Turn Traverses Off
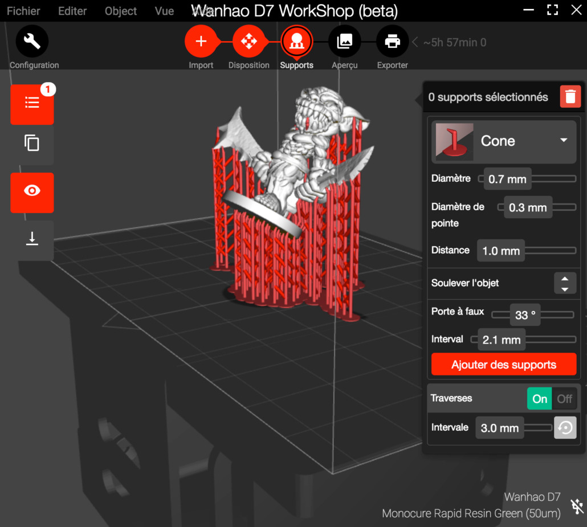The width and height of the screenshot is (587, 527). [564, 399]
